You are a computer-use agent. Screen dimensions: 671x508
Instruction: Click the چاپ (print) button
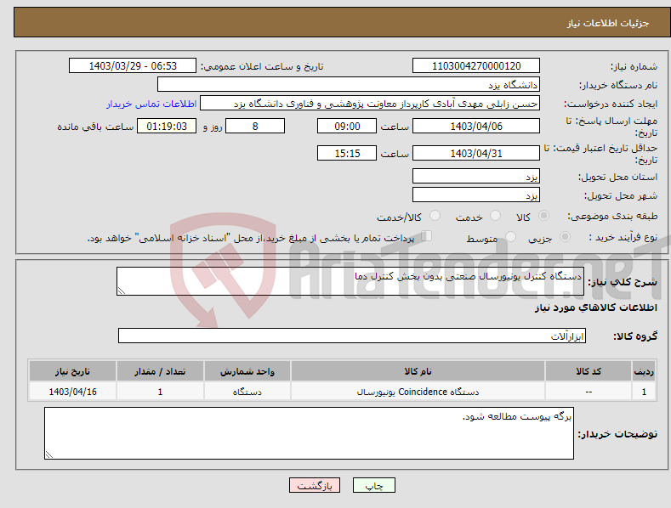[x=373, y=485]
